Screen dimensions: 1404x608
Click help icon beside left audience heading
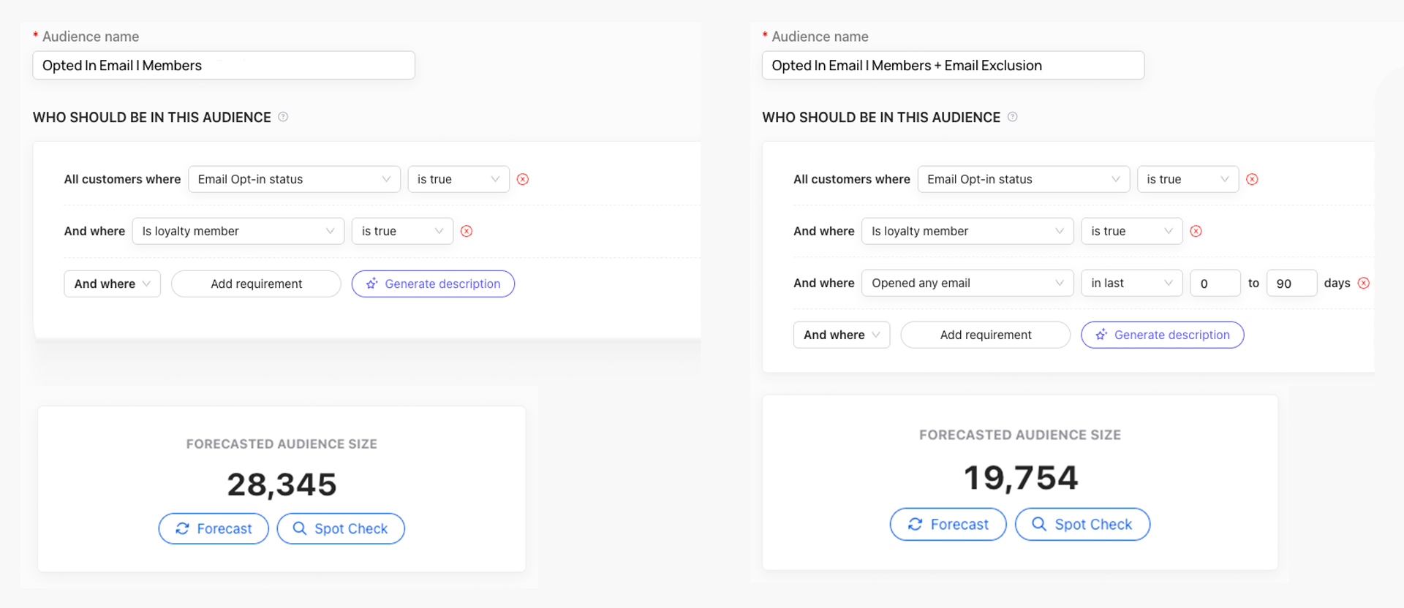coord(283,117)
